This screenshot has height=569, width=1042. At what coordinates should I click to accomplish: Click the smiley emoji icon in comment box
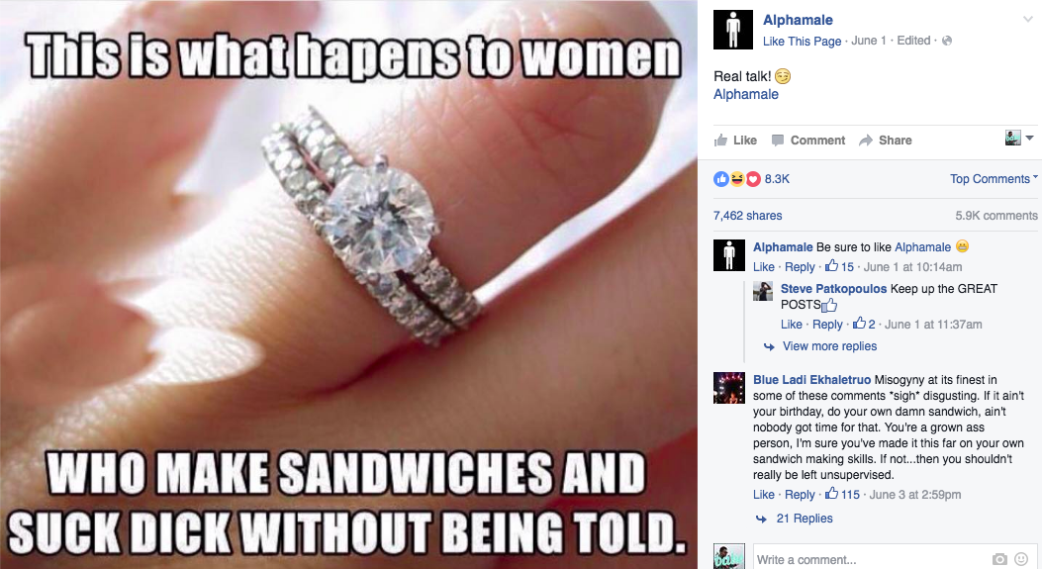(1021, 560)
